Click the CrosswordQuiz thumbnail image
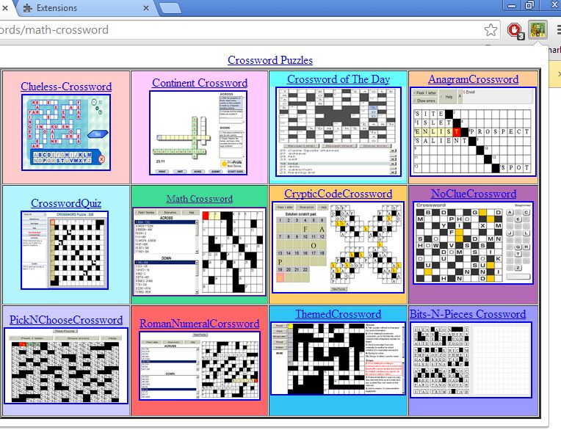561x430 pixels. [65, 250]
